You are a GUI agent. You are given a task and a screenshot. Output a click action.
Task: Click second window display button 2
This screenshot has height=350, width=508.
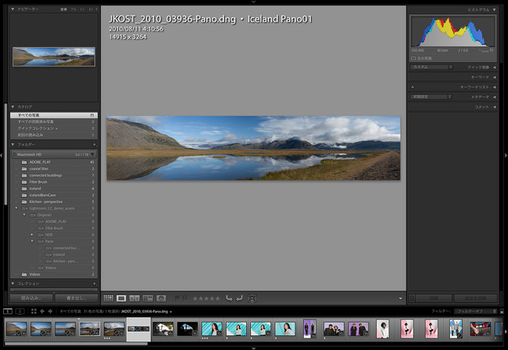(20, 311)
